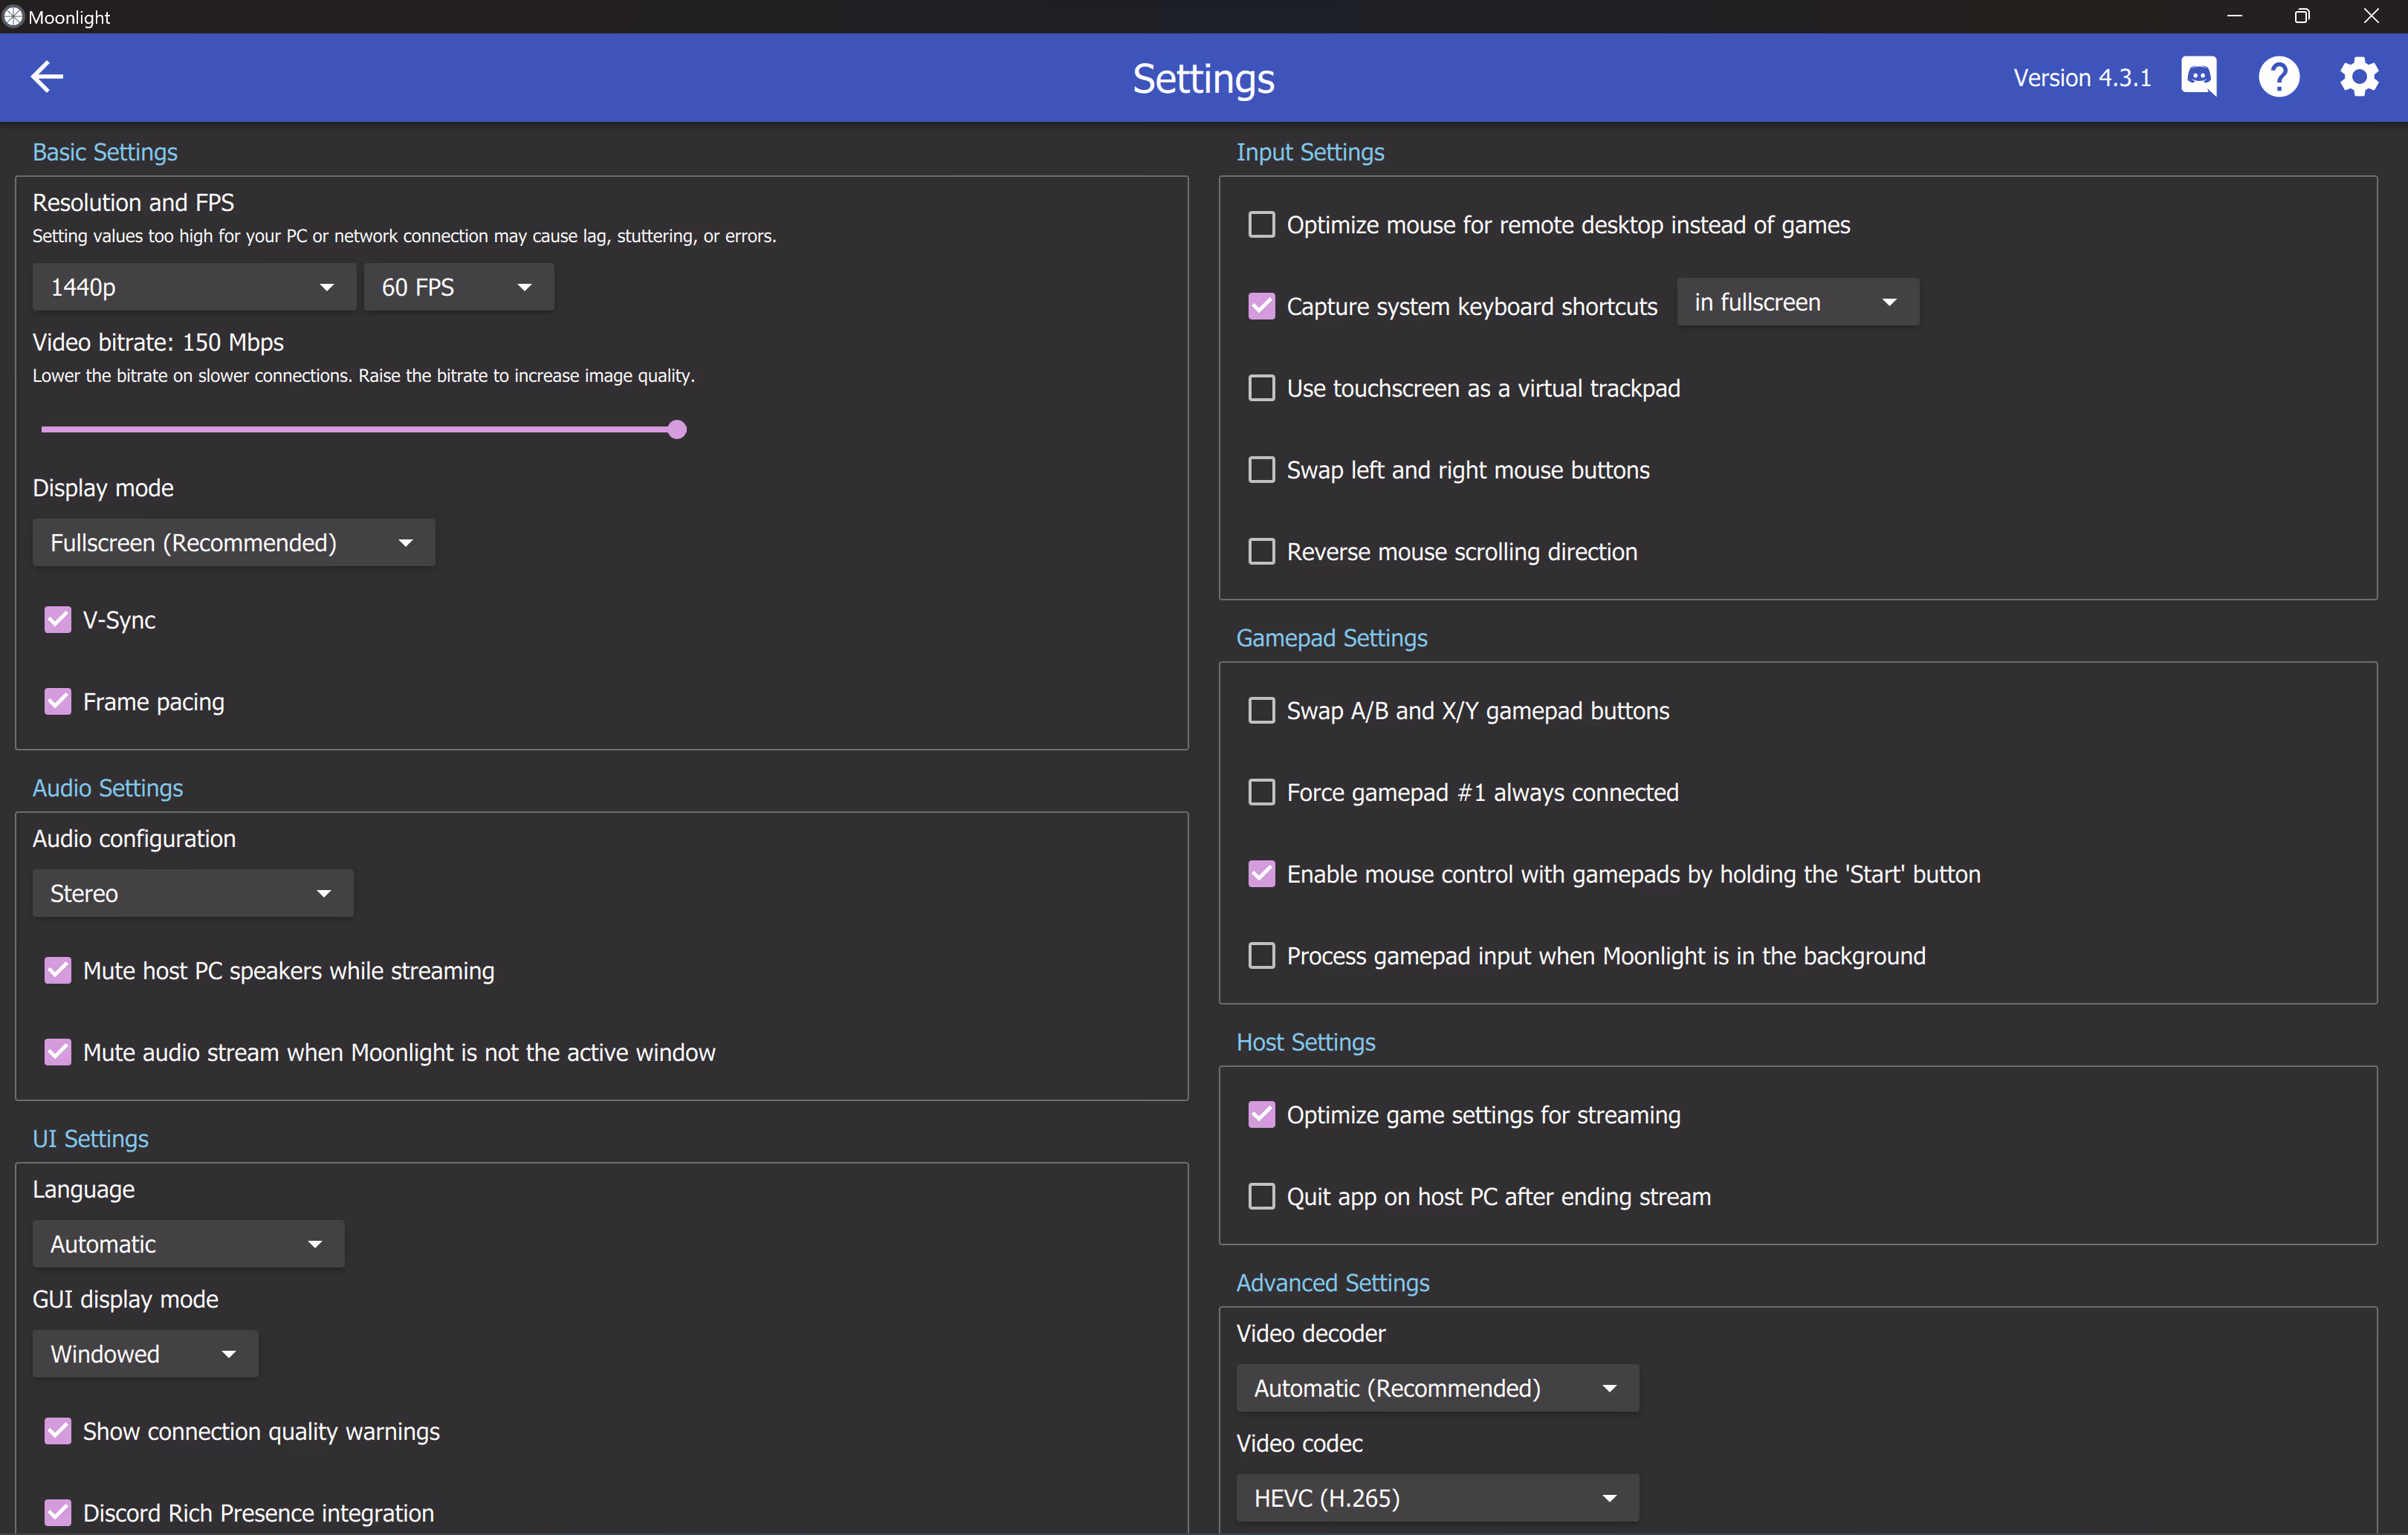Open the 'in fullscreen' shortcut capture dropdown
Screen dimensions: 2408x1535
tap(1796, 303)
